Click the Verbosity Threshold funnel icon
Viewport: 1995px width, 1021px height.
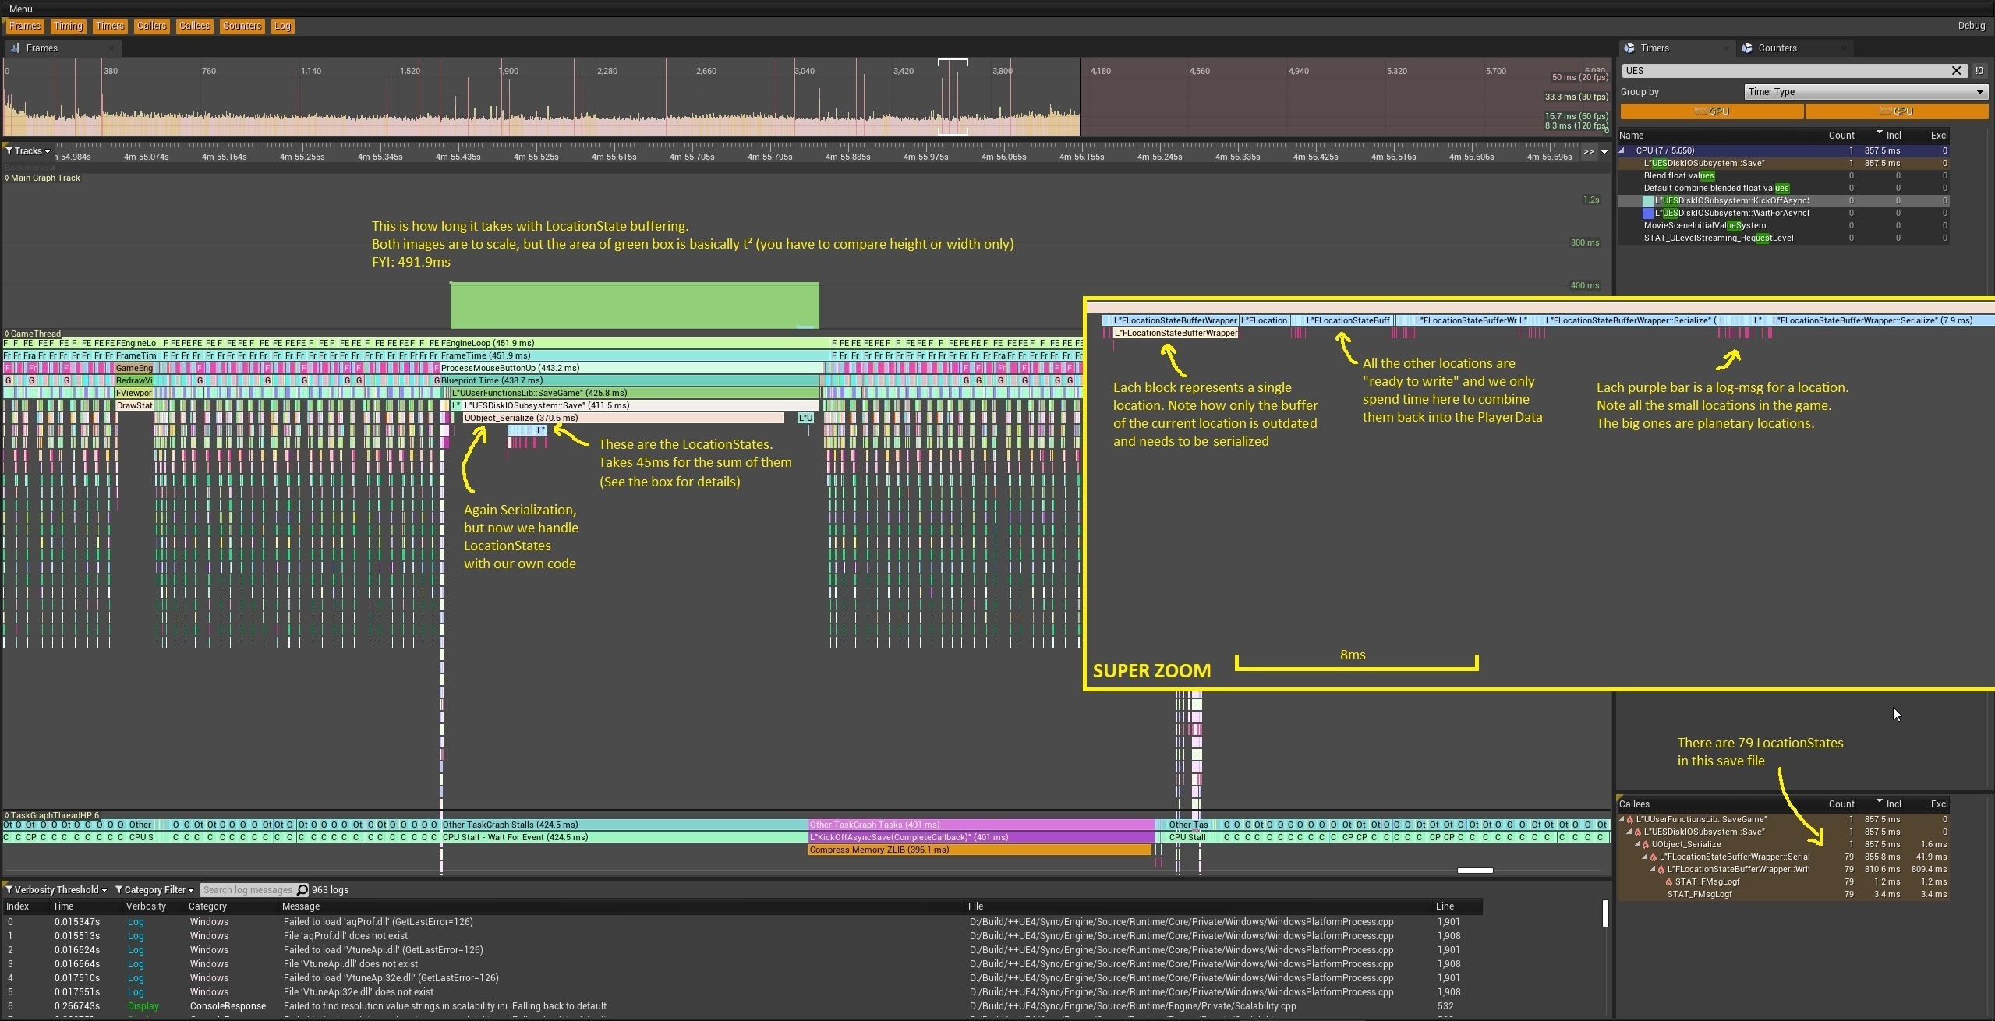coord(9,890)
